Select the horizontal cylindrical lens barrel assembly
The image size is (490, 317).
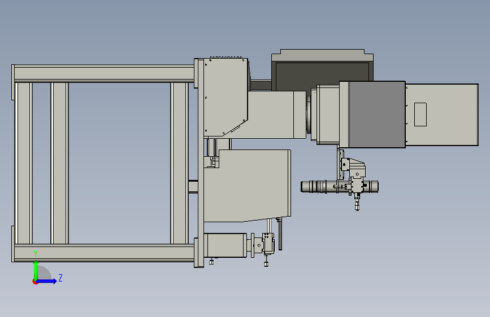click(339, 187)
